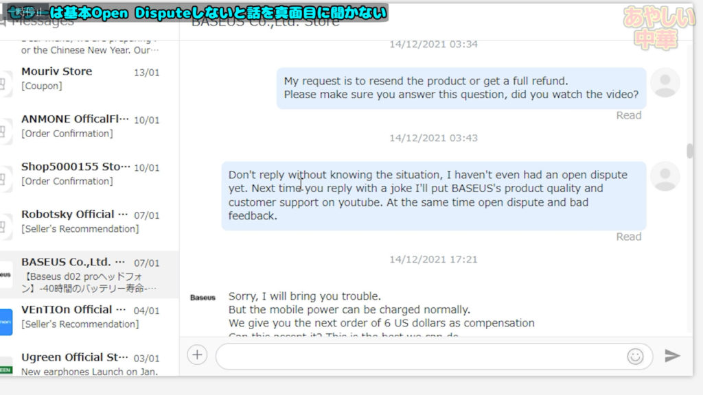Open the VEnTIOn Official conversation
Viewport: 703px width, 395px height.
[90, 316]
